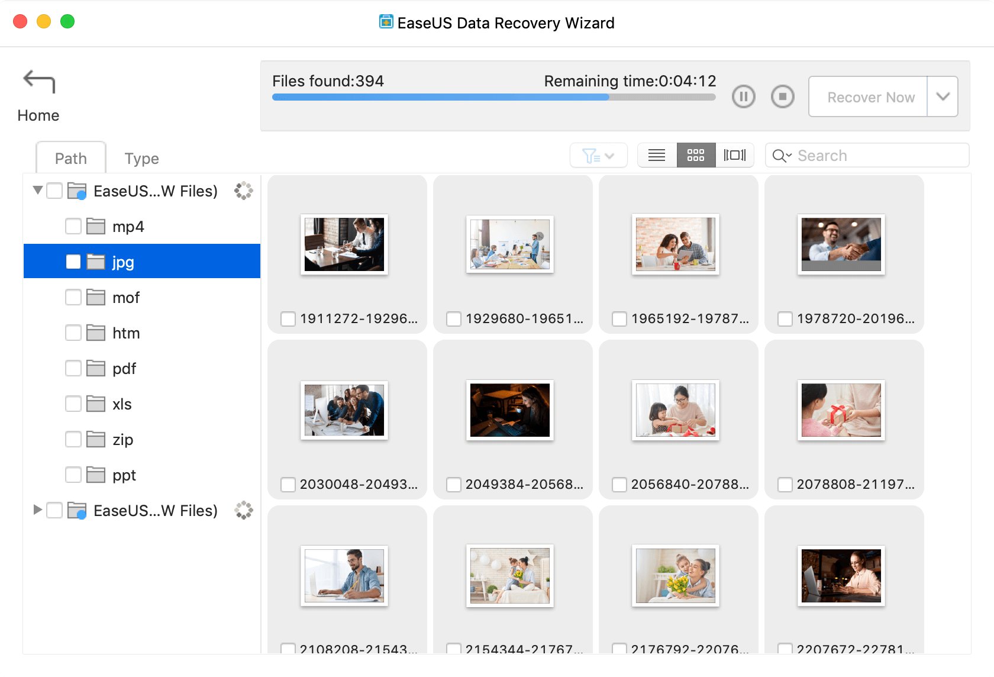The image size is (994, 677).
Task: Tick the checkbox for file 1911272-19296
Action: [288, 319]
